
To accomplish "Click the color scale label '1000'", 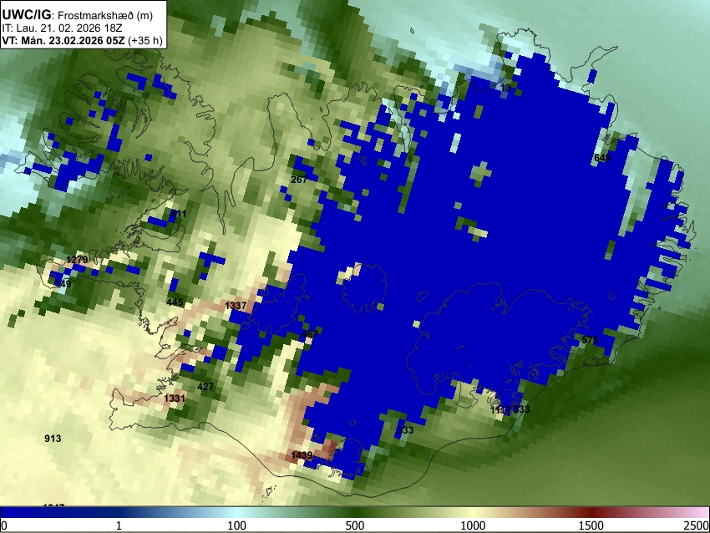I will (473, 525).
